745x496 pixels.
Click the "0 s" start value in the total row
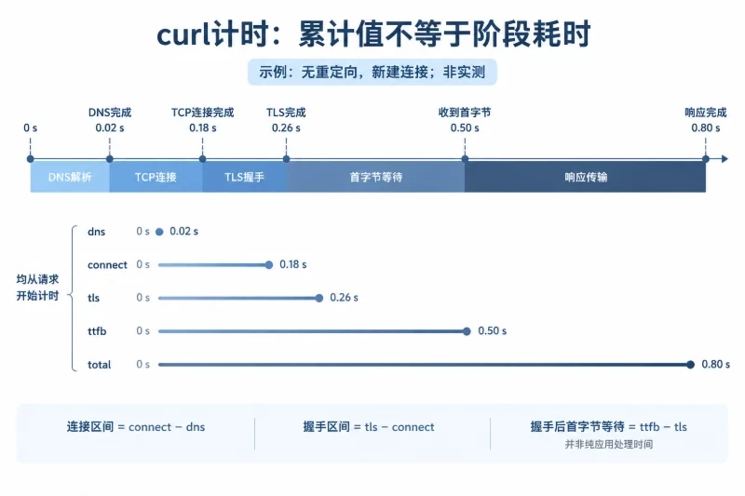click(x=143, y=364)
